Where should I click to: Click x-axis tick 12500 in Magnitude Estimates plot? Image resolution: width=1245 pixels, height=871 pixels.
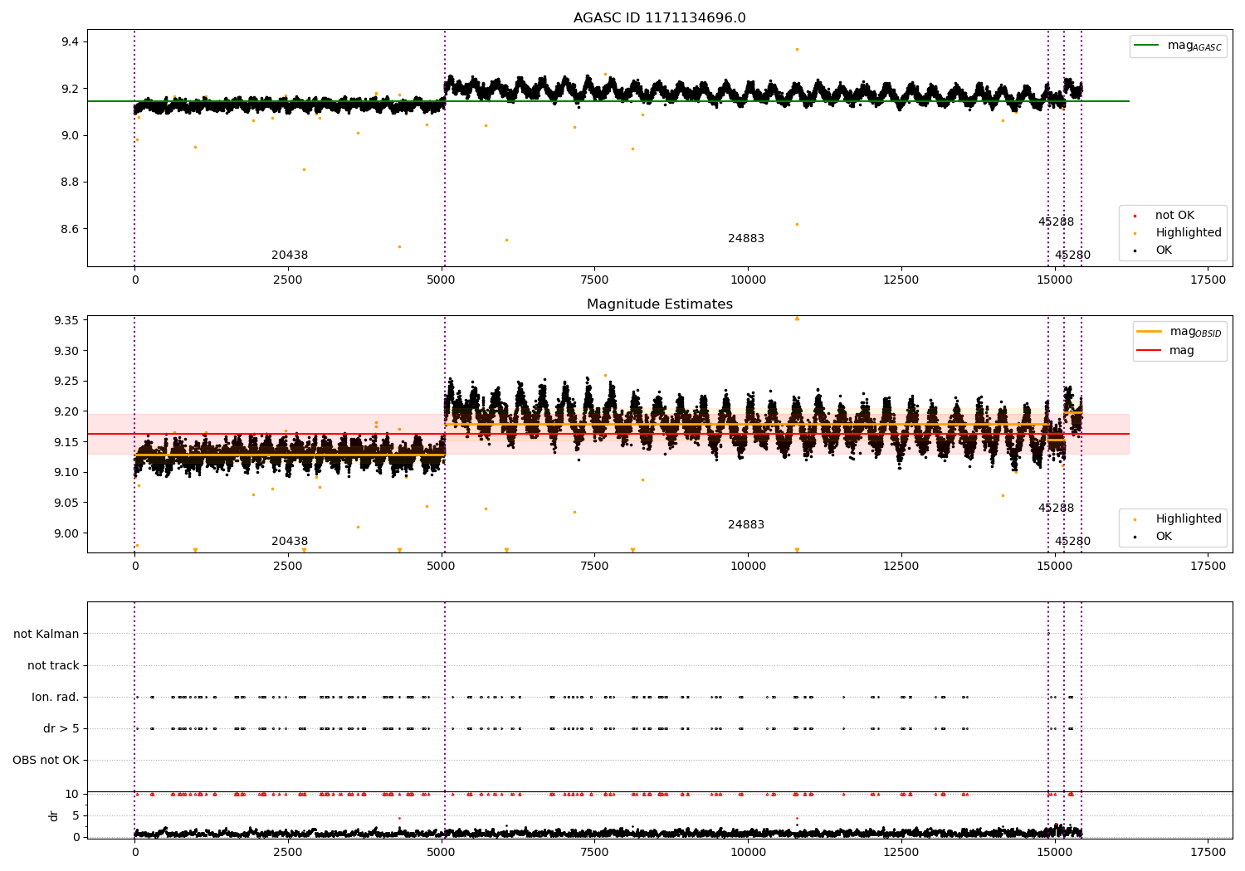tap(901, 567)
